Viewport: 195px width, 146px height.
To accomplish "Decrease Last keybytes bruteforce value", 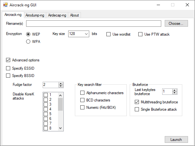I will [175, 93].
